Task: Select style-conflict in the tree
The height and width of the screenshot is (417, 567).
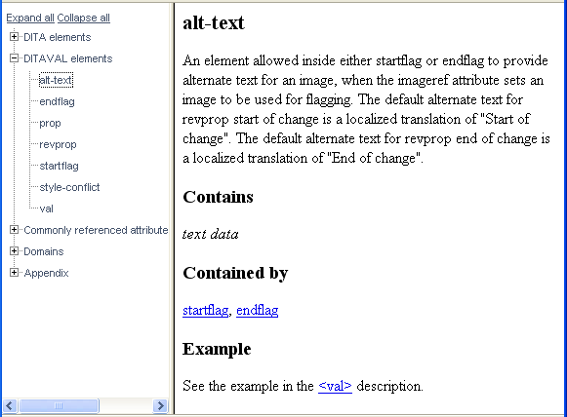Action: tap(69, 187)
